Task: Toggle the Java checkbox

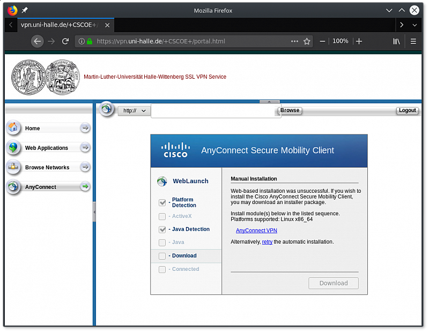Action: click(x=162, y=243)
